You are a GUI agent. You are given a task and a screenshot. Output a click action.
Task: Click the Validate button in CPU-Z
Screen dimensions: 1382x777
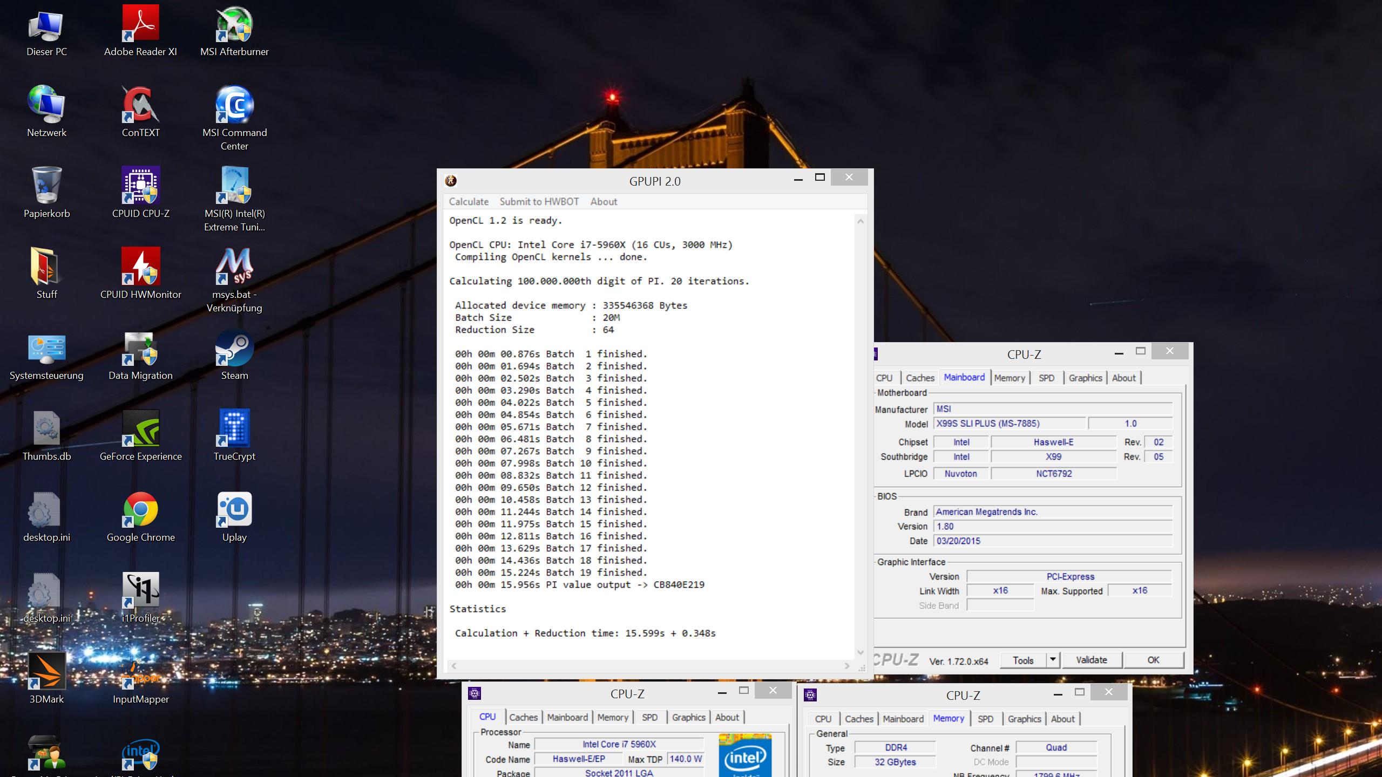tap(1092, 660)
